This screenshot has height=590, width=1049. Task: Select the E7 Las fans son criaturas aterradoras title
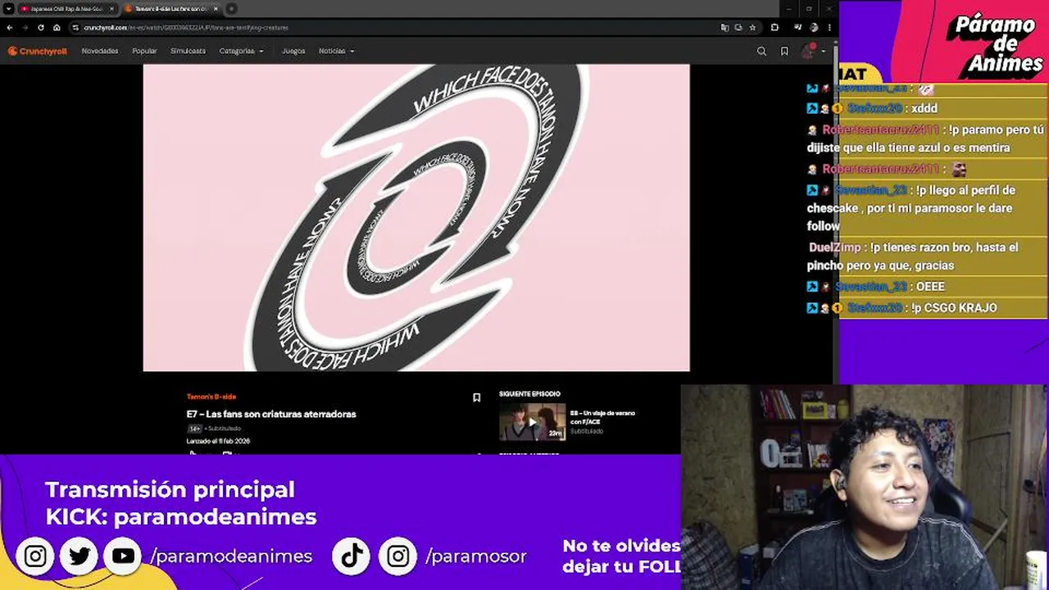[271, 414]
